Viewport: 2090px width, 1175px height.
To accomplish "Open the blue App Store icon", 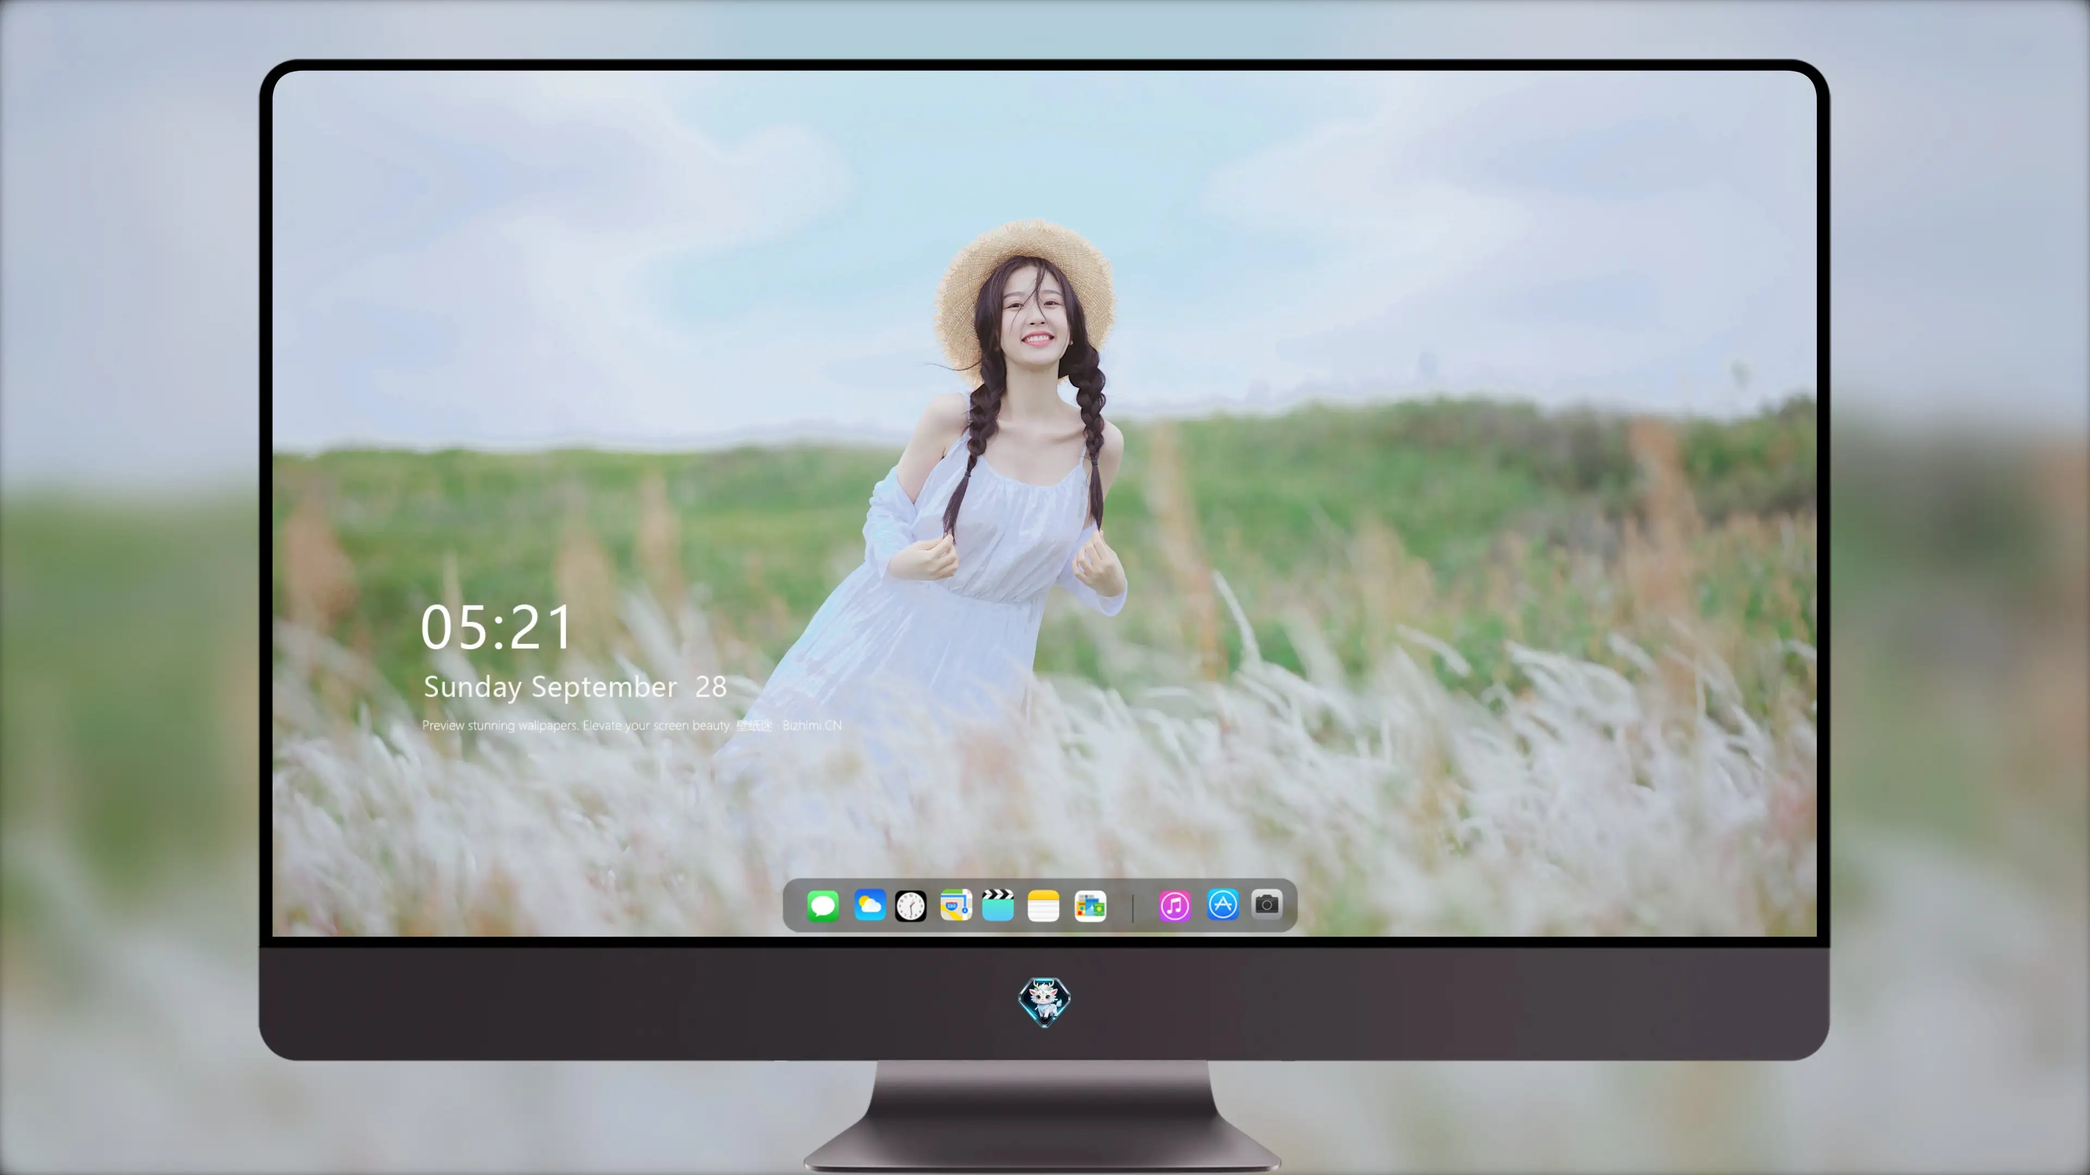I will [x=1222, y=904].
